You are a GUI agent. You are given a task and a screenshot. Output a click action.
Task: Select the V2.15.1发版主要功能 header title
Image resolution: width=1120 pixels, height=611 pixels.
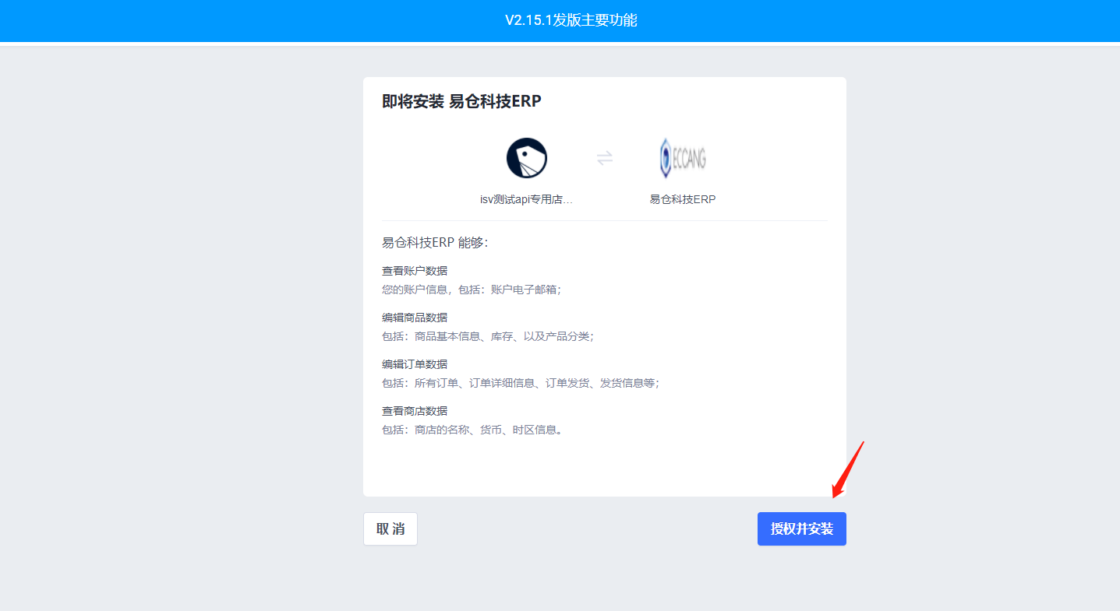571,20
